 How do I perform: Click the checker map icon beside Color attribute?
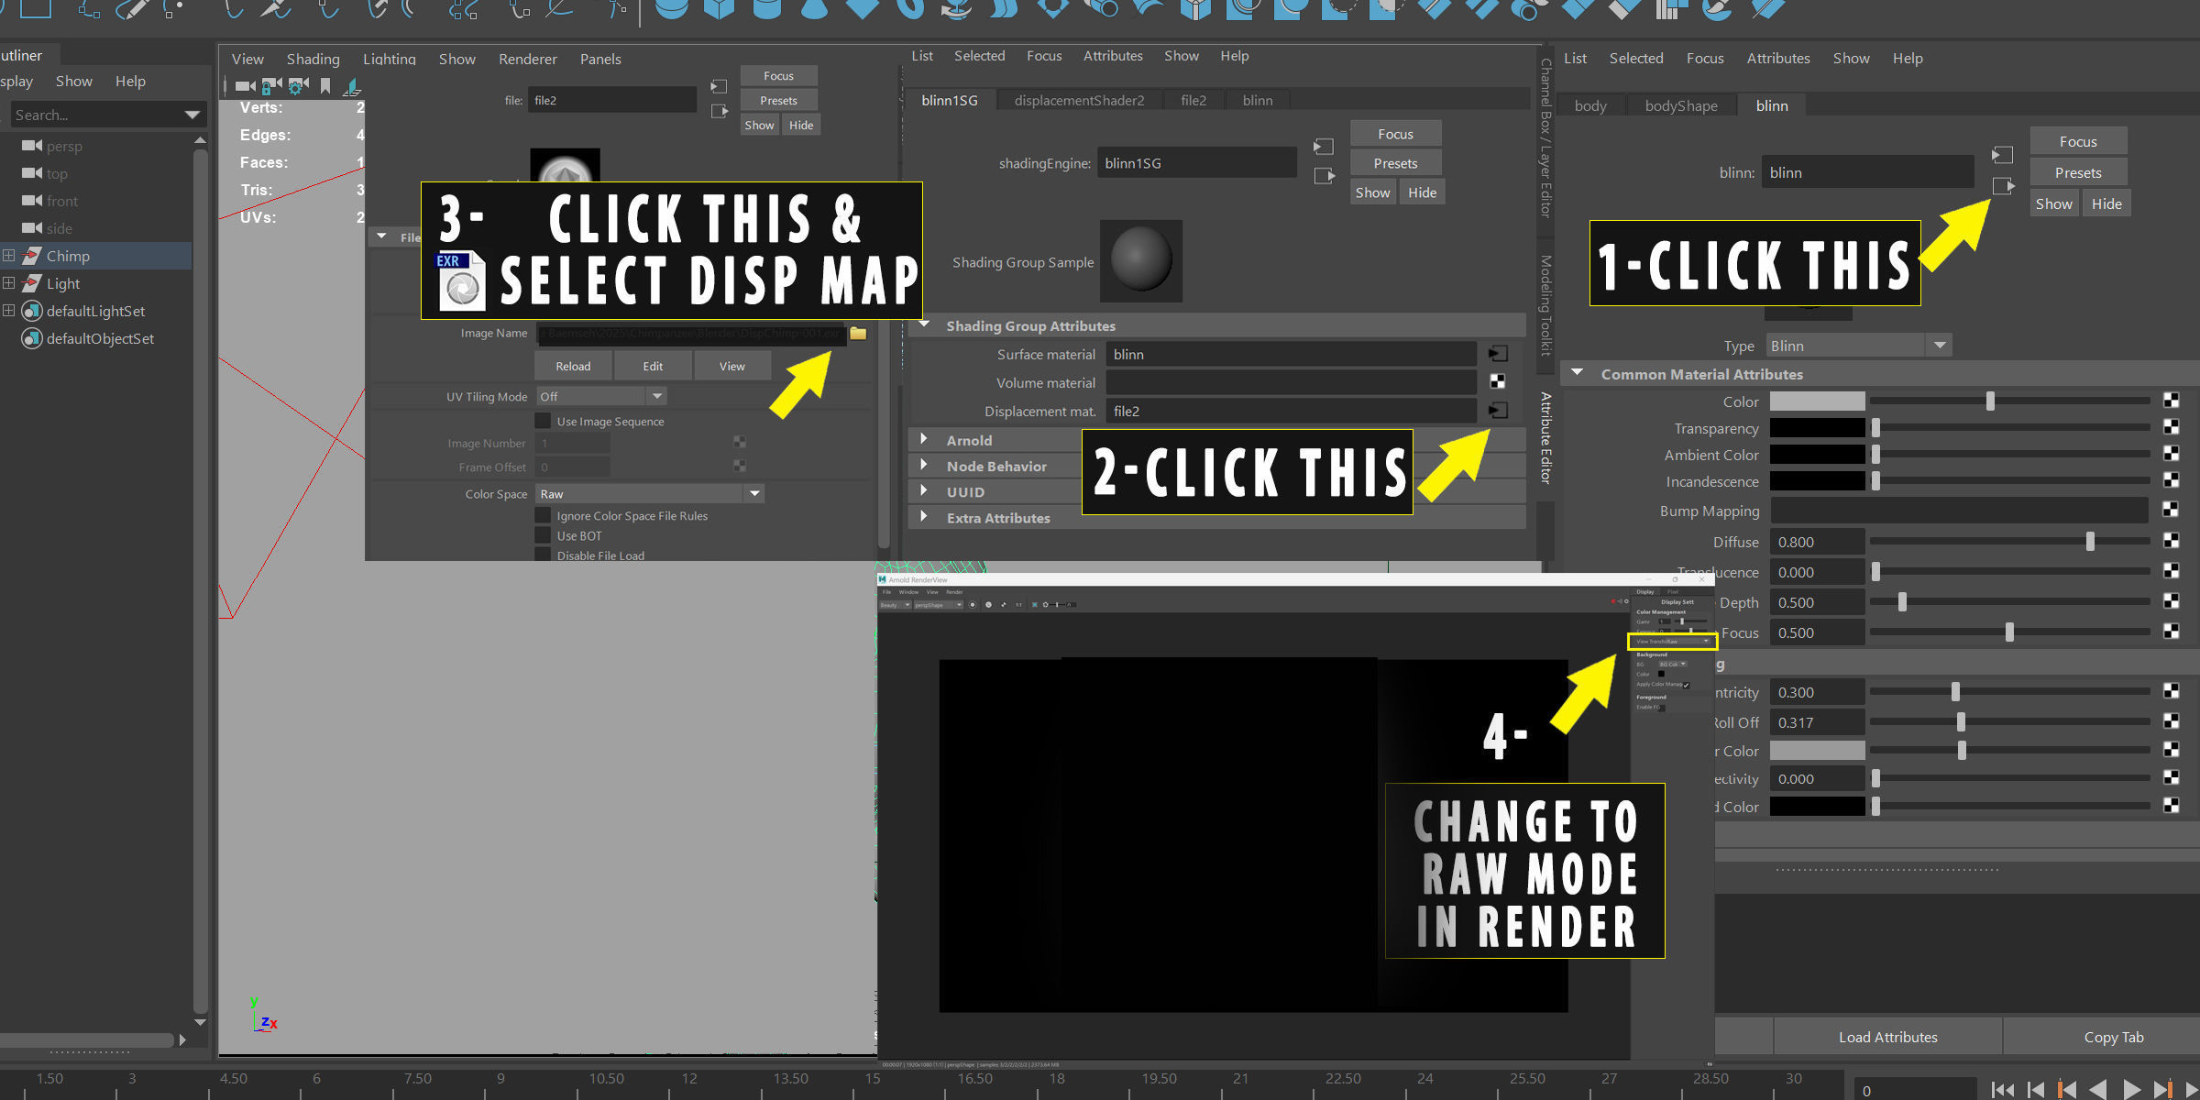pyautogui.click(x=2171, y=401)
